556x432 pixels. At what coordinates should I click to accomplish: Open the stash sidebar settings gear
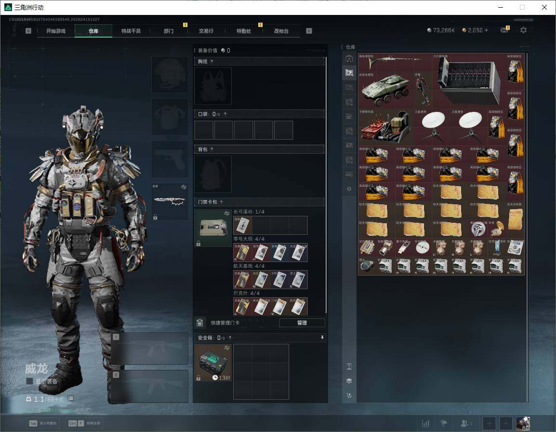[349, 189]
